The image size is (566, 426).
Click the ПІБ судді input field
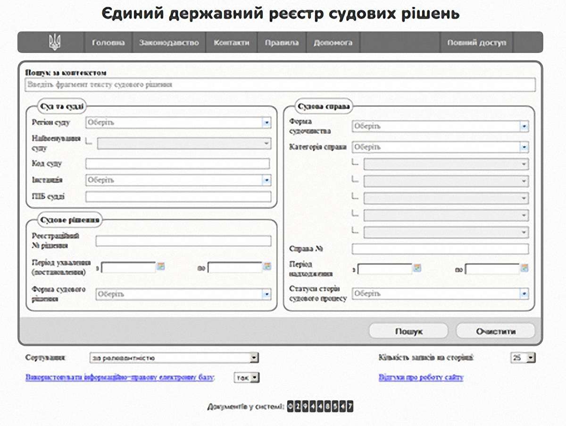178,196
